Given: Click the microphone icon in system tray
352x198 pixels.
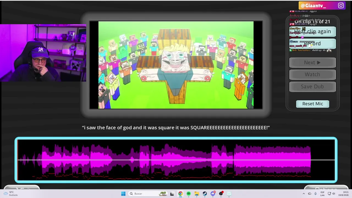Looking at the screenshot, I should [315, 194].
